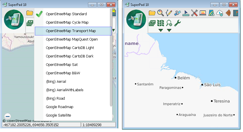Select the measure ruler tool
243x132 pixels.
[x=186, y=13]
